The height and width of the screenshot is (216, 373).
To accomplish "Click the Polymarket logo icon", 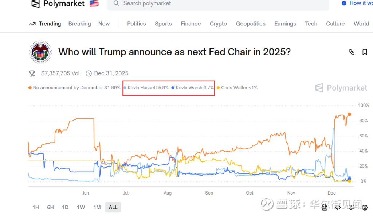I will 35,4.
